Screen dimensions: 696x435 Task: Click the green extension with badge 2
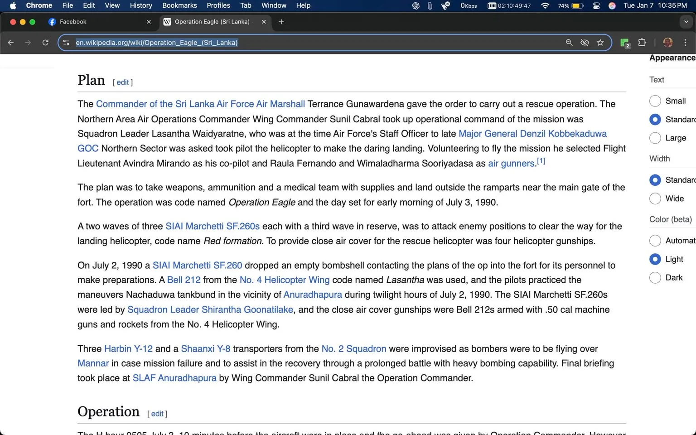(x=624, y=42)
